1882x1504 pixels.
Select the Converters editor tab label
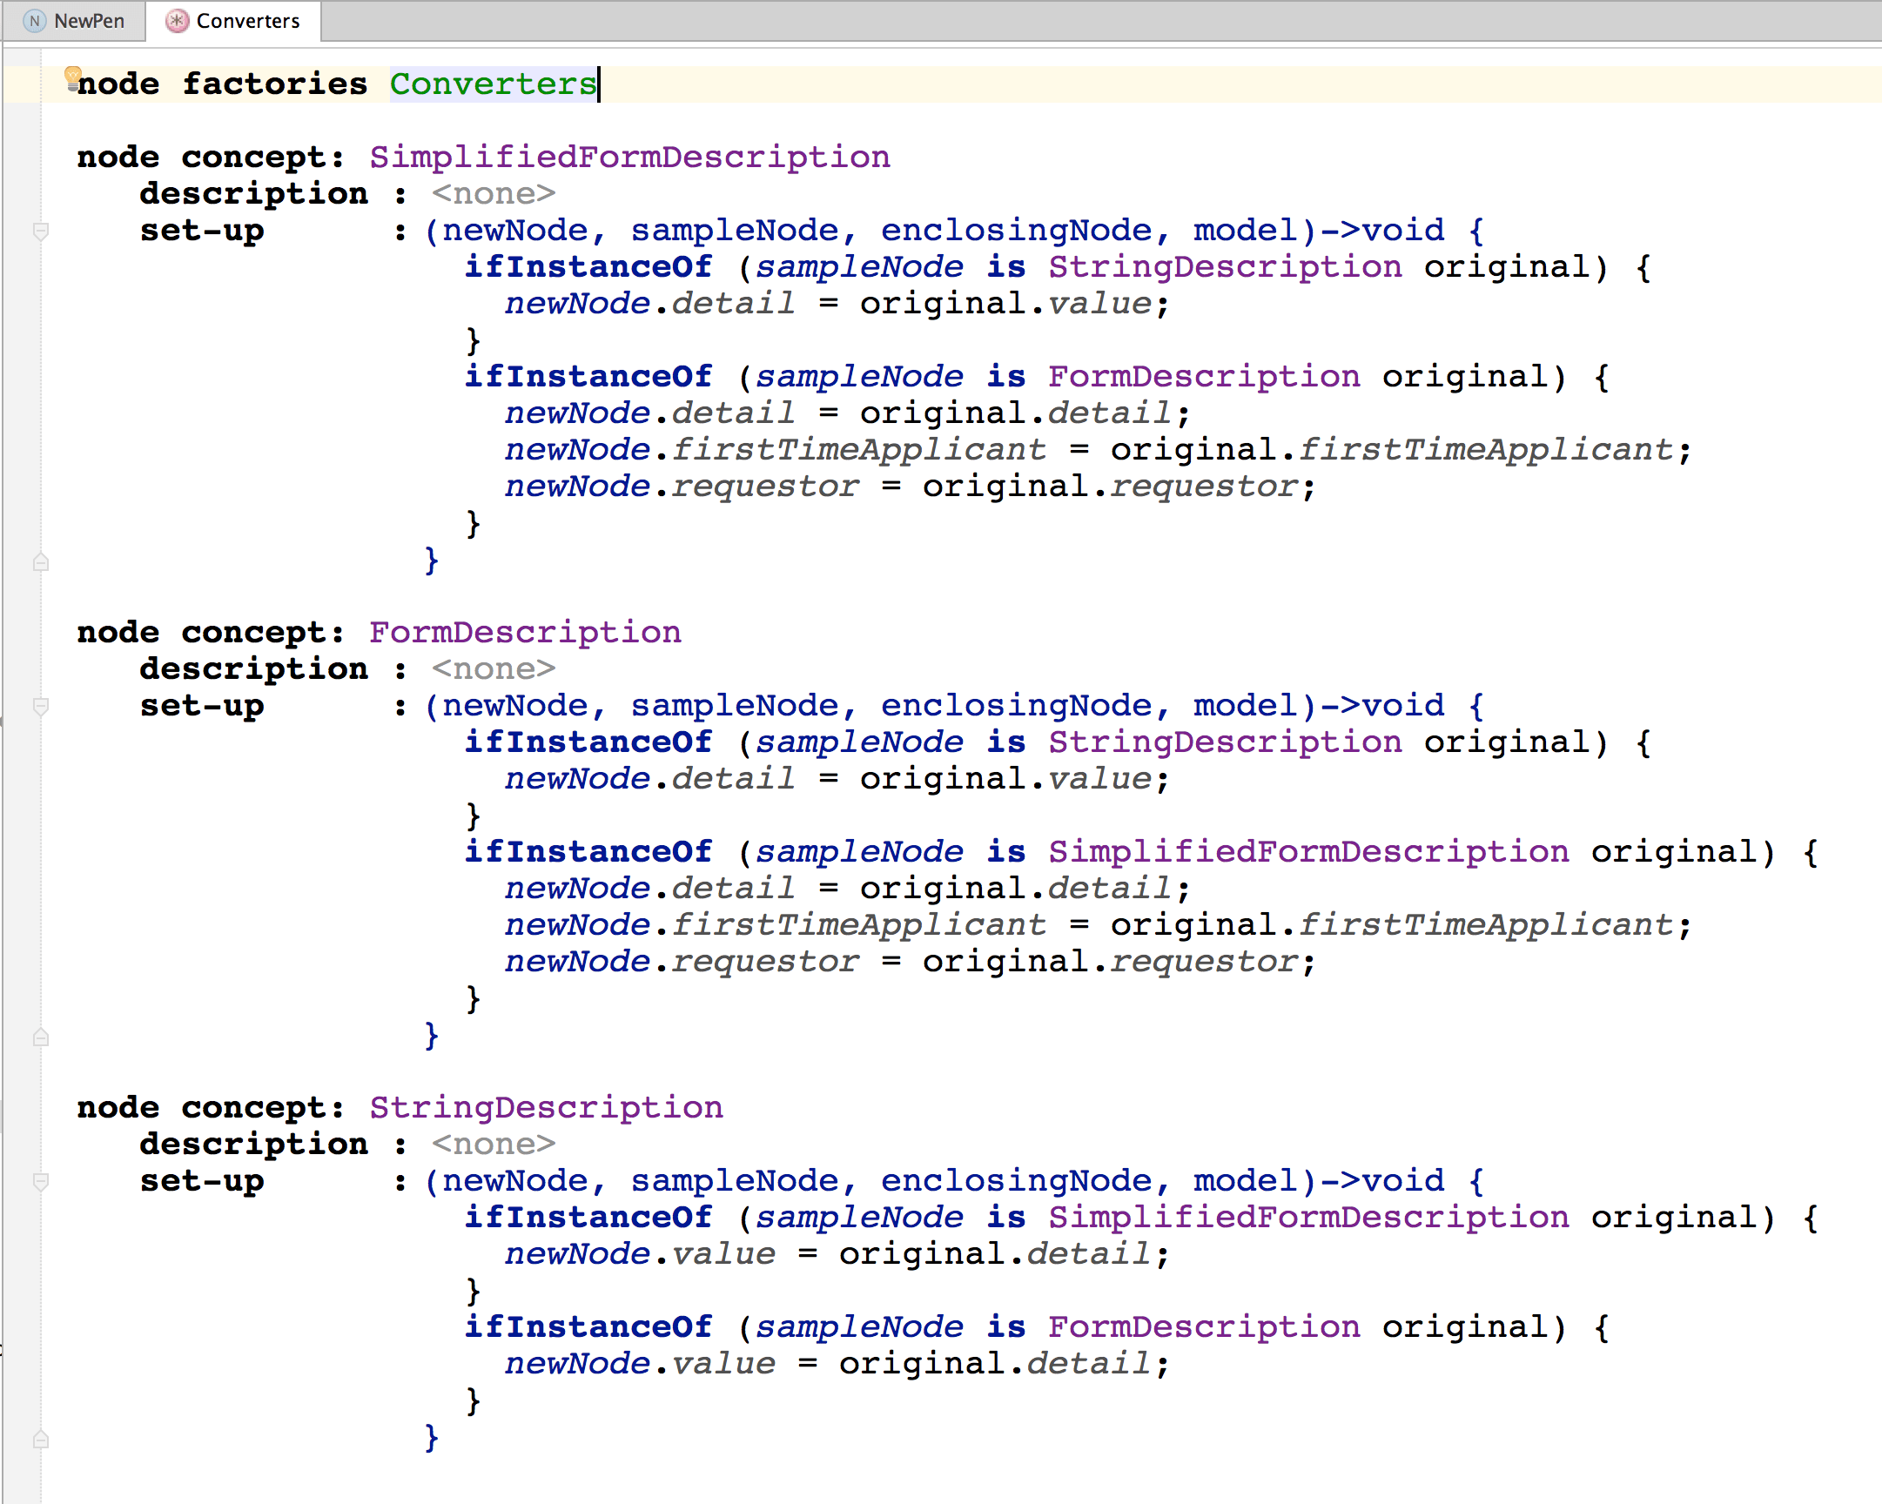click(247, 21)
